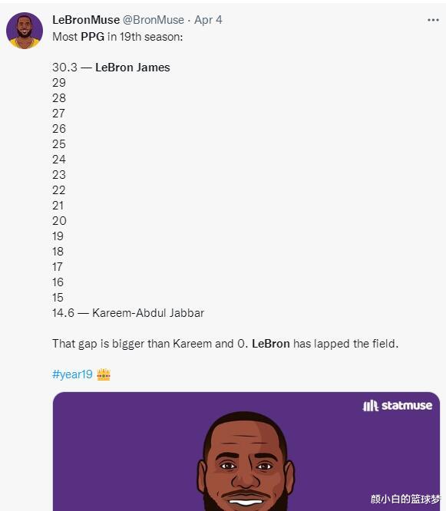Click bold 'LeBron' in closing sentence

pos(271,344)
